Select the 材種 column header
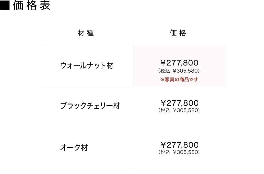This screenshot has height=174, width=264. 86,33
